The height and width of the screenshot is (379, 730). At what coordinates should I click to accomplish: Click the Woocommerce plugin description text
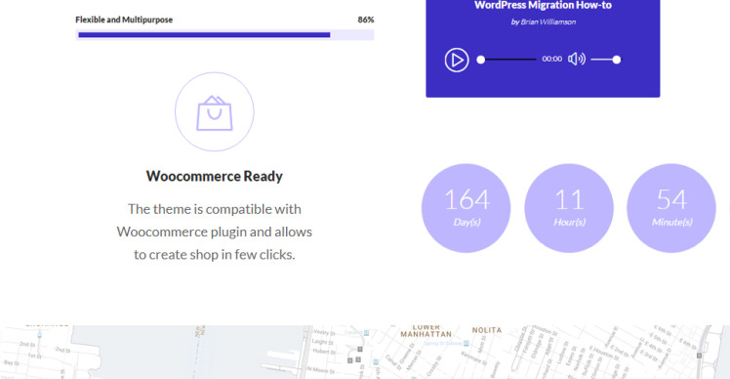[214, 232]
